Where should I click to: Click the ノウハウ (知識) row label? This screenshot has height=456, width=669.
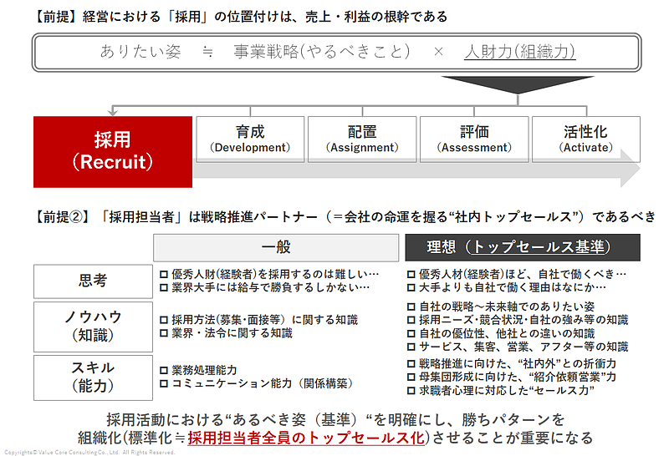point(93,326)
